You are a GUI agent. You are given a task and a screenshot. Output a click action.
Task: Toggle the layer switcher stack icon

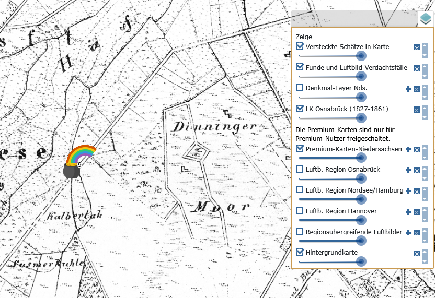point(426,20)
